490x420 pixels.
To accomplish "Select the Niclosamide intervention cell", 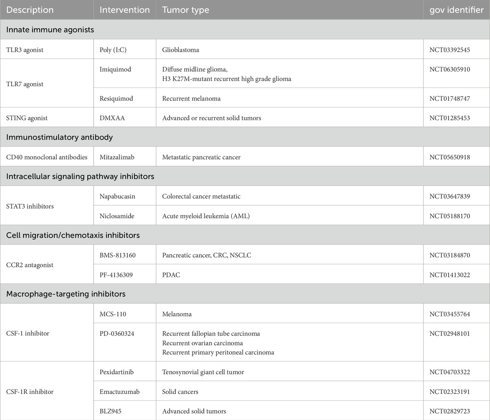I will tap(117, 216).
